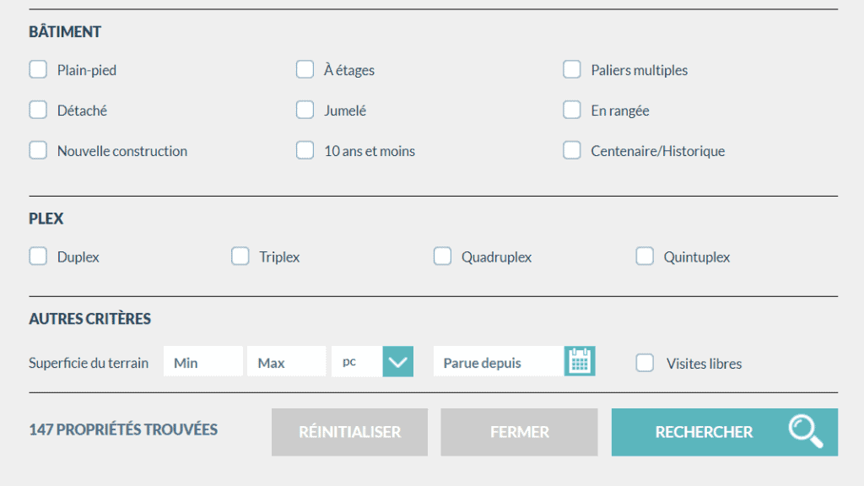Select Paliers multiples
Viewport: 864px width, 486px height.
click(x=571, y=69)
